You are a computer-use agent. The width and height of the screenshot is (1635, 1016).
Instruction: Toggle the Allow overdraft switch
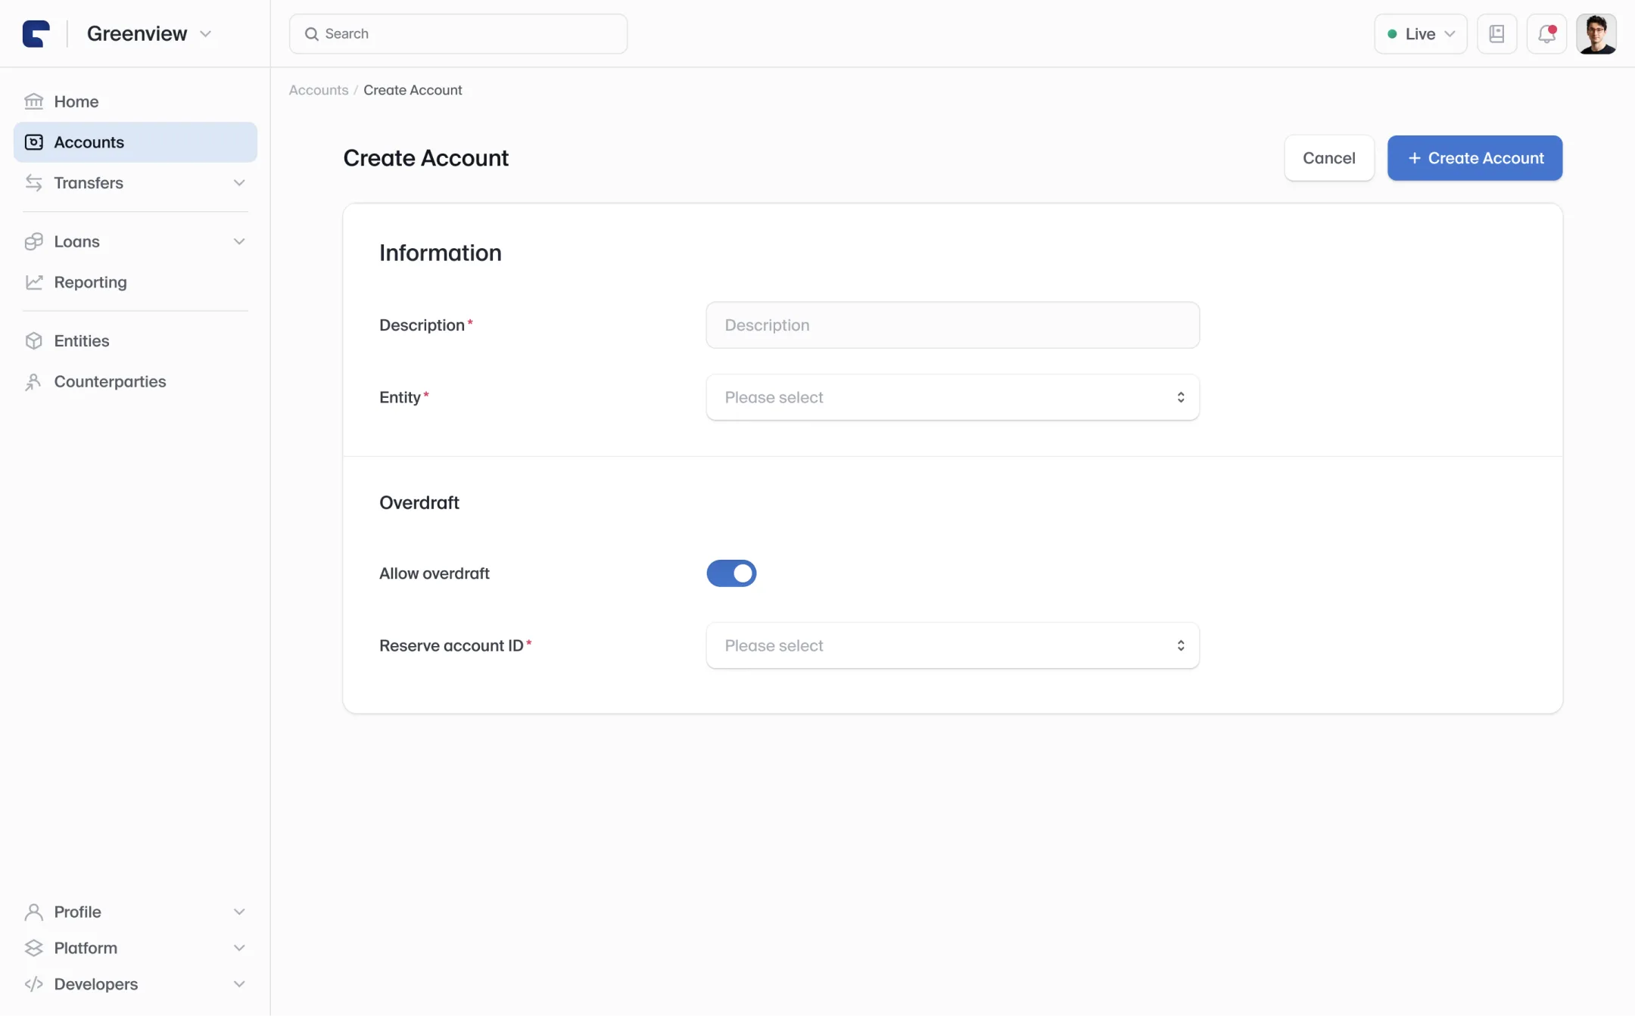point(731,573)
